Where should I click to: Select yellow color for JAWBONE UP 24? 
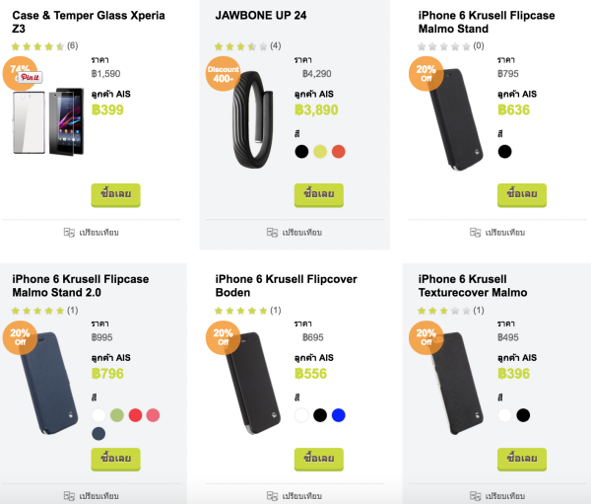coord(320,152)
